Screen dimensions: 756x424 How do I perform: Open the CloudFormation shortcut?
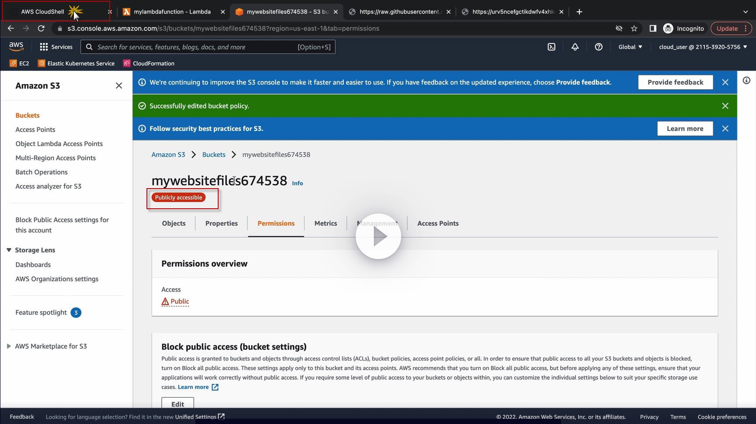coord(149,63)
